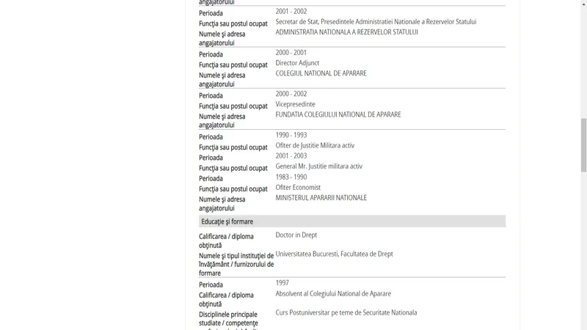Click the '1997' period value
This screenshot has height=330, width=587.
pos(282,283)
